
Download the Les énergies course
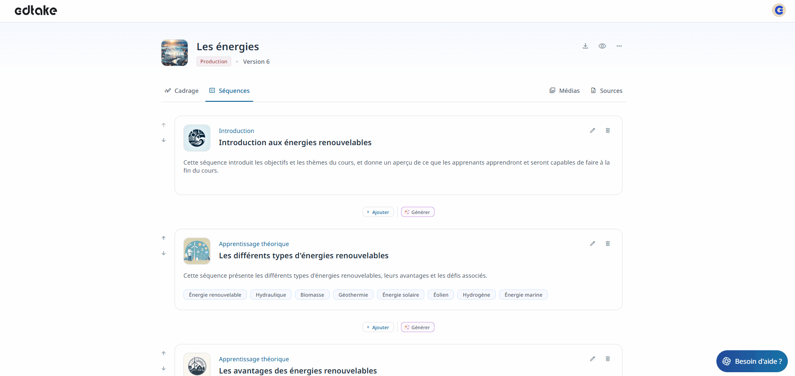[x=585, y=46]
